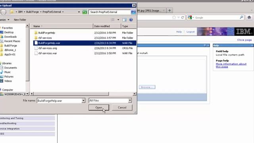254x143 pixels.
Task: Click the back navigation circle button
Action: [x=3, y=12]
